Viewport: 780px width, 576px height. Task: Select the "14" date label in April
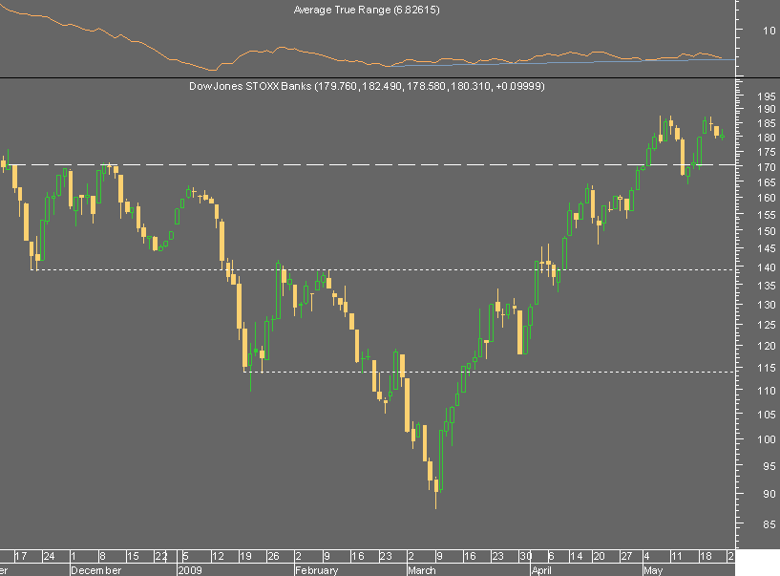(577, 556)
